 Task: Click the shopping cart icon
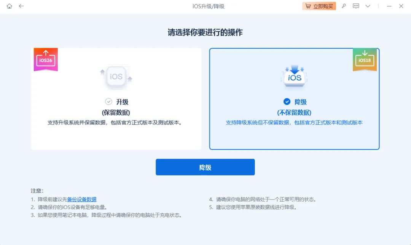point(308,6)
